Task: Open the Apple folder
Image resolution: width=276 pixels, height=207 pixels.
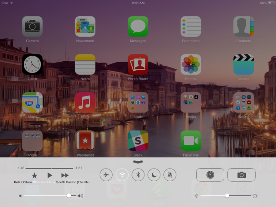Action: click(x=138, y=103)
